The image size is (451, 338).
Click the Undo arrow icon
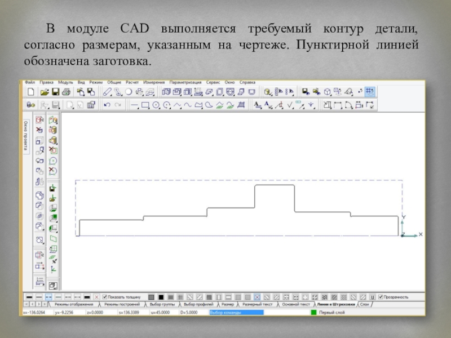(107, 105)
